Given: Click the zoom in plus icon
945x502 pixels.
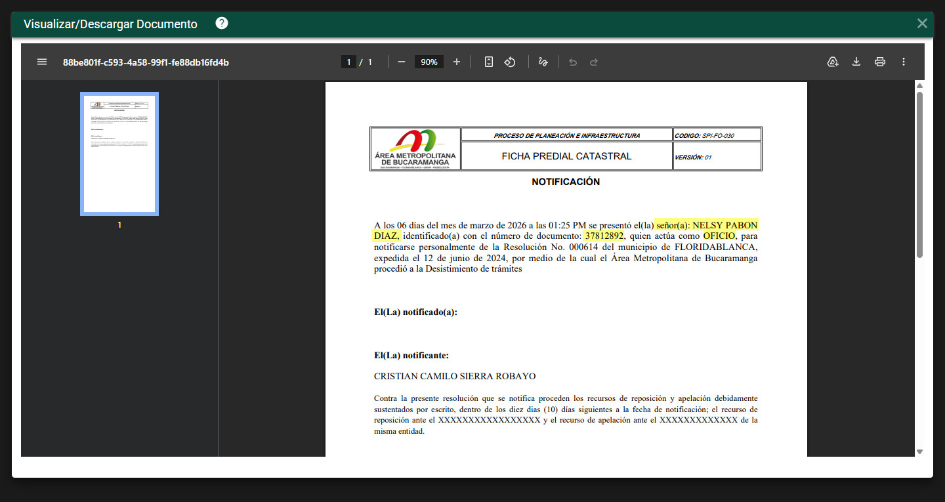Looking at the screenshot, I should 457,62.
